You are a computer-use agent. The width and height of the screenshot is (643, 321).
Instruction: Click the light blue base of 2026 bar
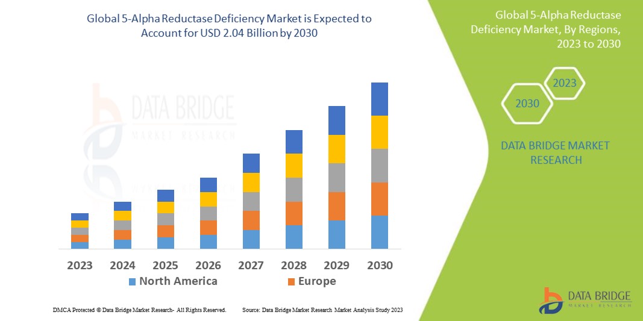coord(209,242)
